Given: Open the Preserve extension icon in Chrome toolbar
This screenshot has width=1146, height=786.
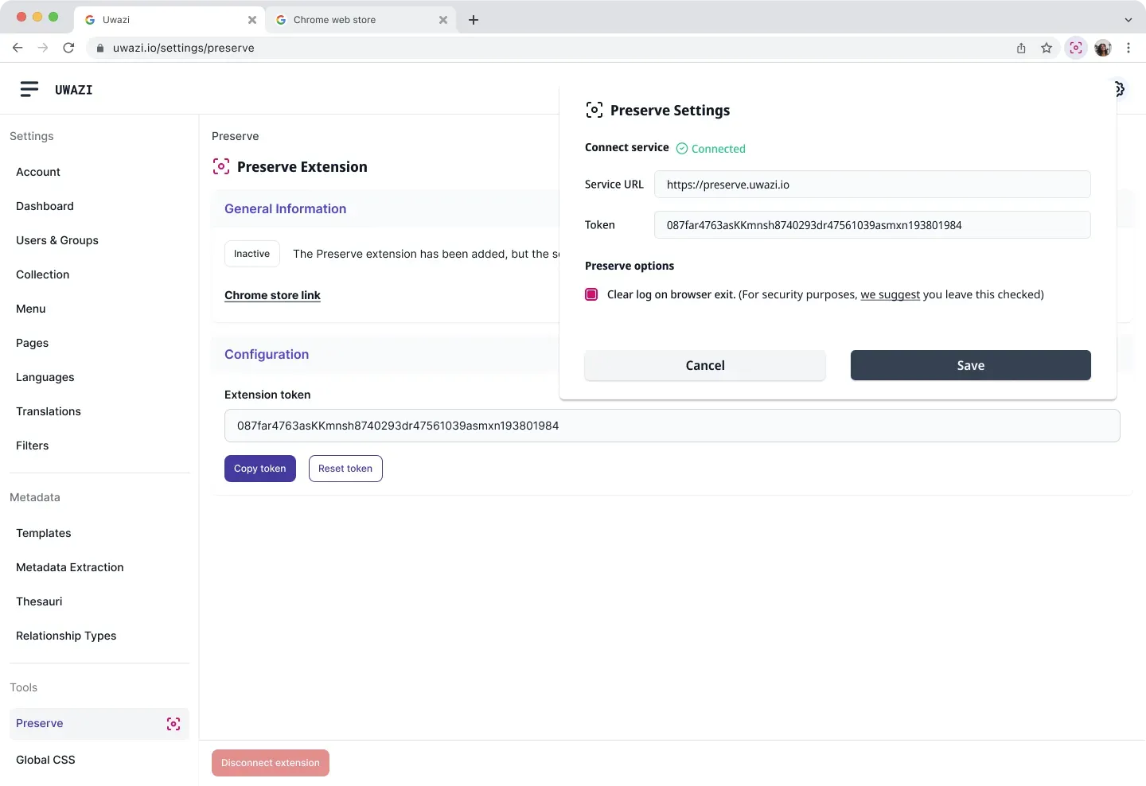Looking at the screenshot, I should 1075,48.
